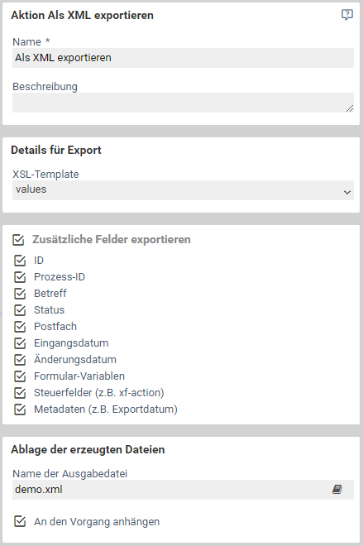This screenshot has height=546, width=363.
Task: Toggle the Zusätzliche Felder exportieren checkbox
Action: pyautogui.click(x=18, y=240)
